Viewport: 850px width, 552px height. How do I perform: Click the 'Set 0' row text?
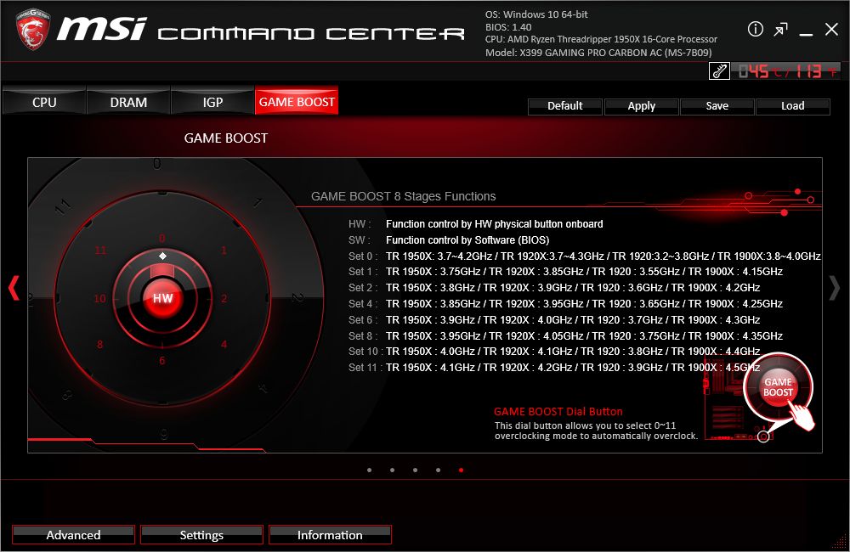585,256
